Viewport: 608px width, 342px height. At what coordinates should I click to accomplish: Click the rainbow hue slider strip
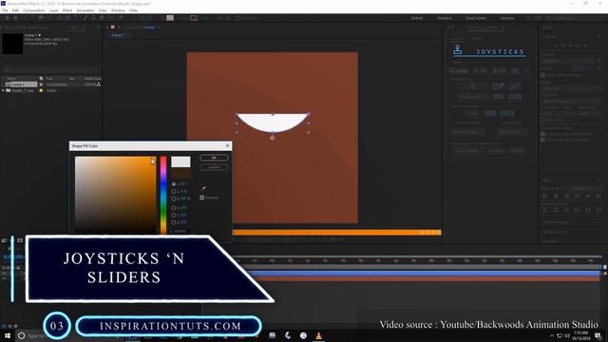163,195
